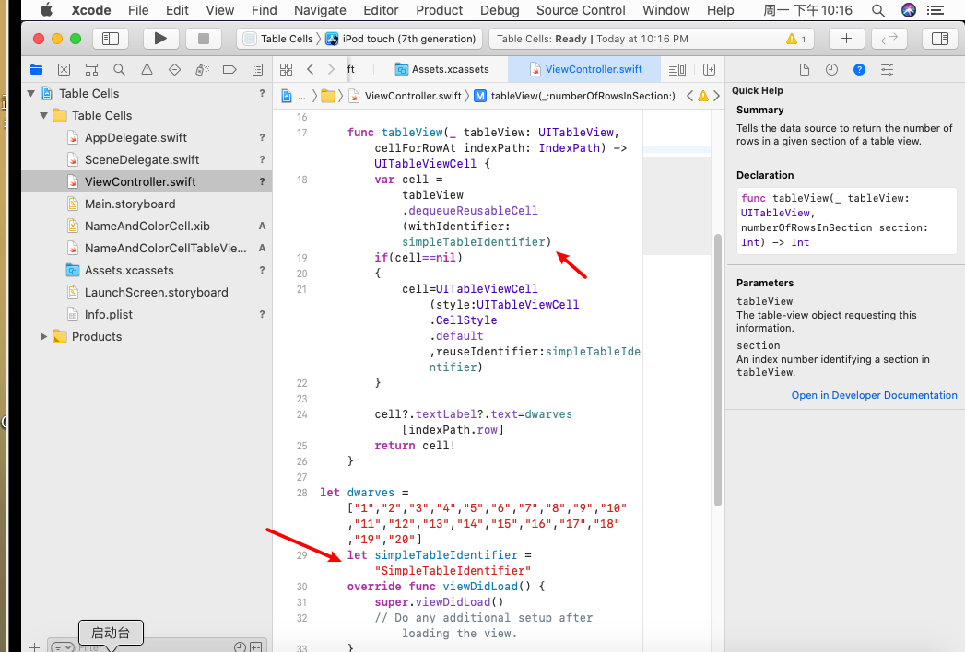Jump to previous issue in jump bar

(x=690, y=96)
